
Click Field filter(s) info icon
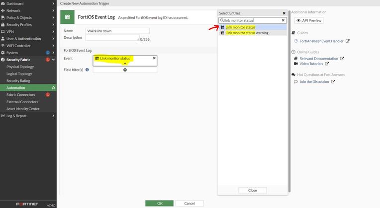coord(87,69)
